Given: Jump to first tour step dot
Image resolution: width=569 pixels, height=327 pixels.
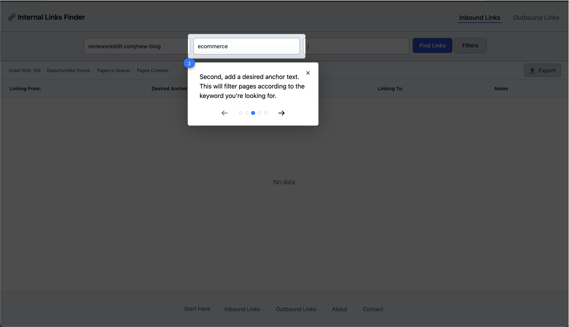Looking at the screenshot, I should (240, 113).
